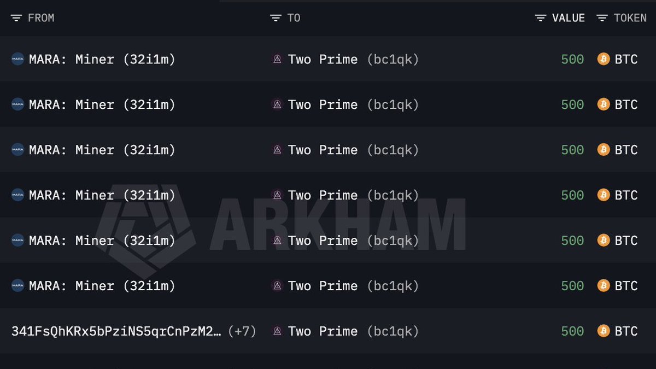Click the TOKEN column header label
The height and width of the screenshot is (369, 656).
(630, 18)
